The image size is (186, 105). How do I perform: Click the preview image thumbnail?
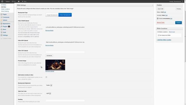[55, 65]
